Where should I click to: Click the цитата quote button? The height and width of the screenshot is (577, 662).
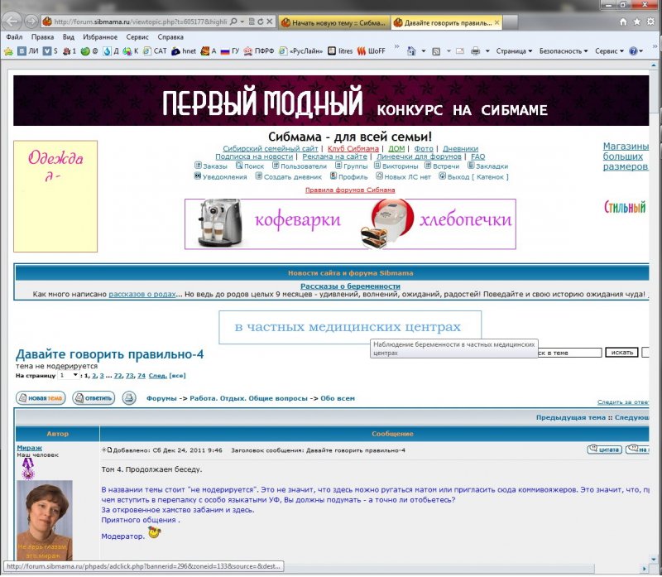[x=605, y=450]
